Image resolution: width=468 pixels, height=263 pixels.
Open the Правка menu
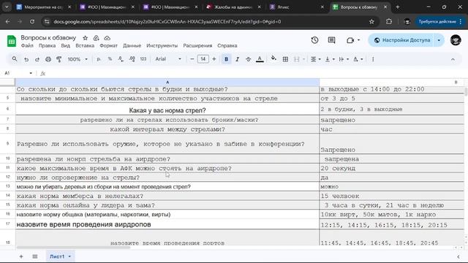pos(47,45)
